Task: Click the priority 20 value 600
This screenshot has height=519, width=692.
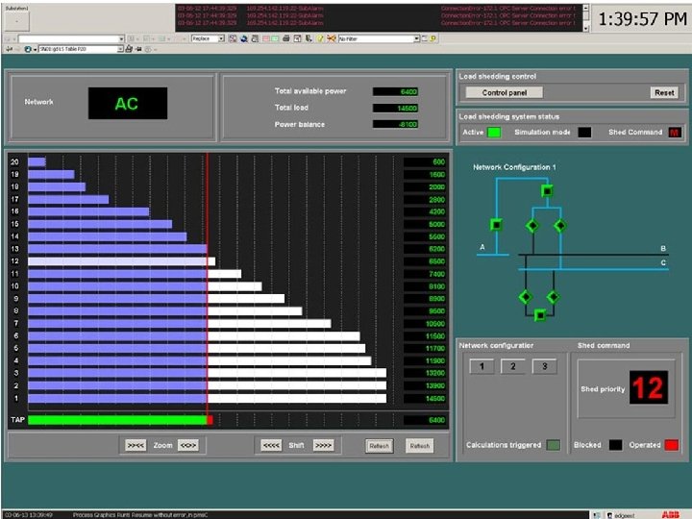Action: point(425,162)
